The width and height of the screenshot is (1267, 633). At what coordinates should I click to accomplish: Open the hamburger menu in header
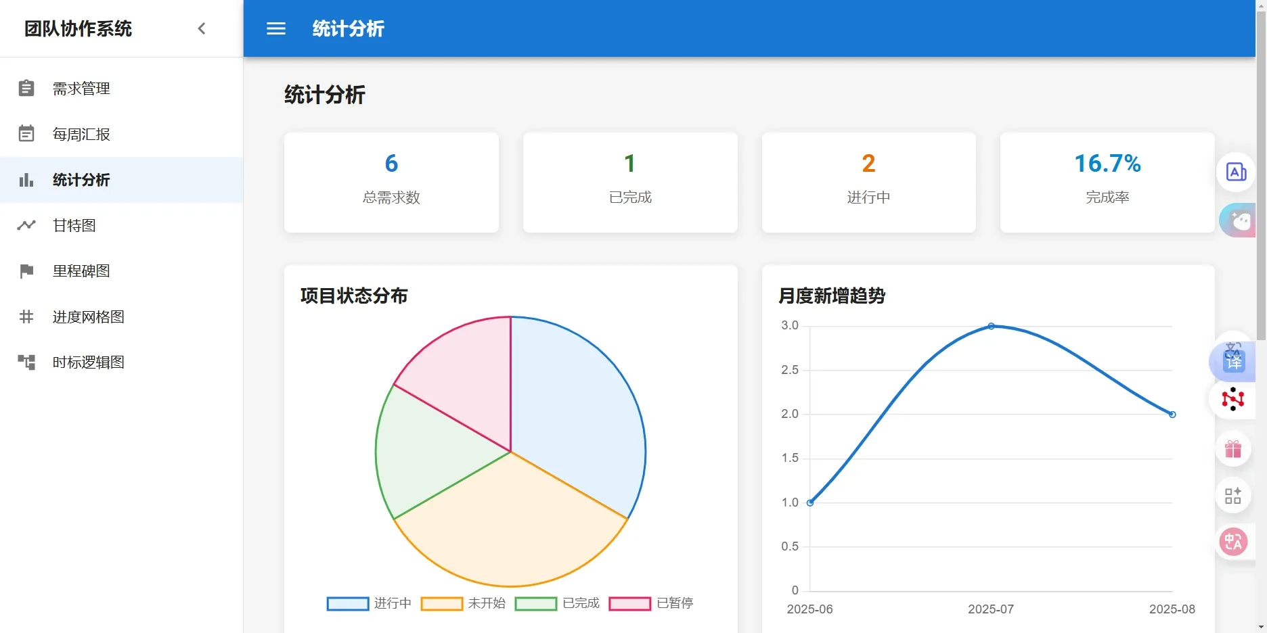276,28
